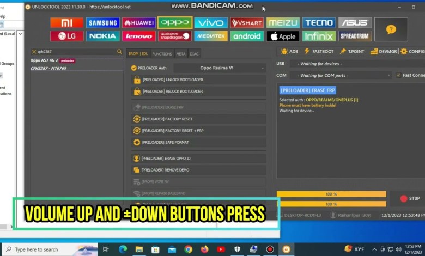Switch to the FUNCTIONS tab
Viewport: 425px width, 256px height.
point(162,54)
